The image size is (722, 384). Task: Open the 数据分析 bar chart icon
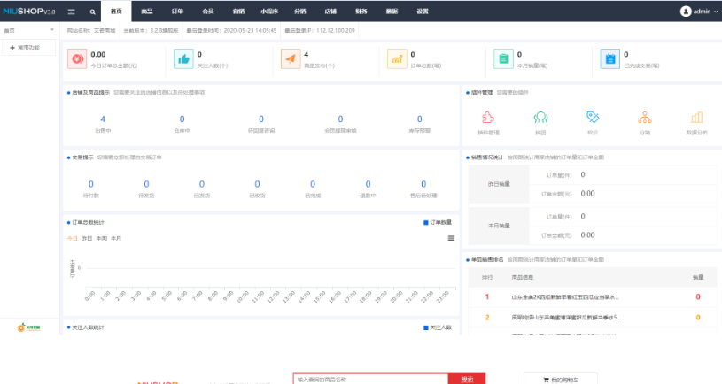tap(696, 118)
